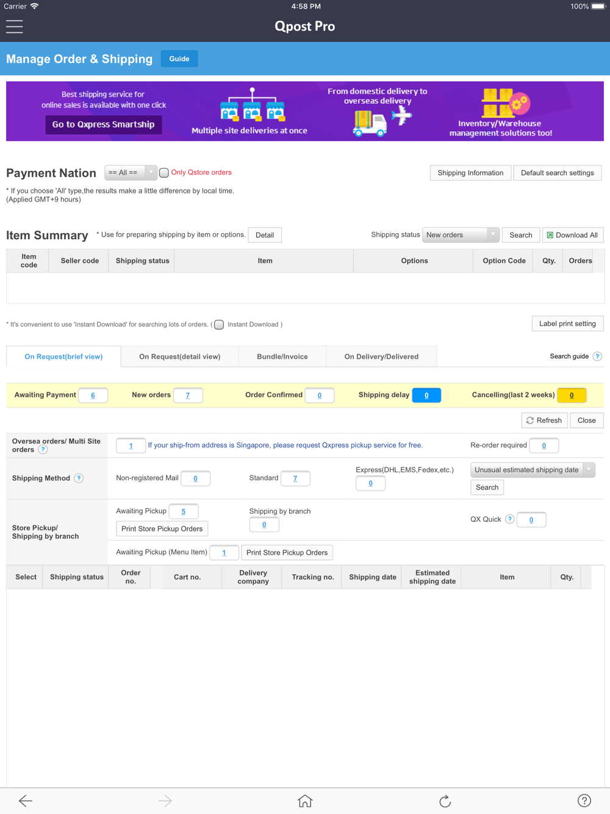Open the home icon in bottom bar
The width and height of the screenshot is (610, 814).
pos(305,801)
